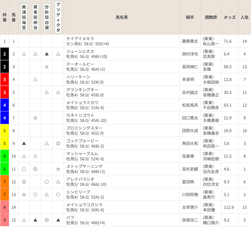Select jockey 団野大成
Viewport: 251px width, 227px height.
[x=190, y=131]
